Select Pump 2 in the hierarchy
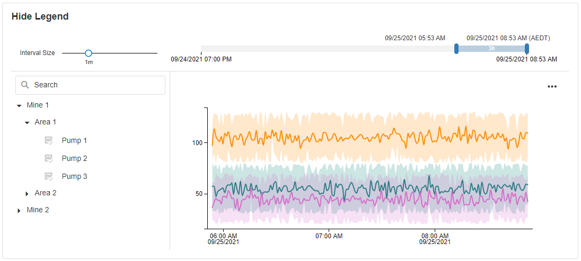The height and width of the screenshot is (261, 581). coord(74,158)
